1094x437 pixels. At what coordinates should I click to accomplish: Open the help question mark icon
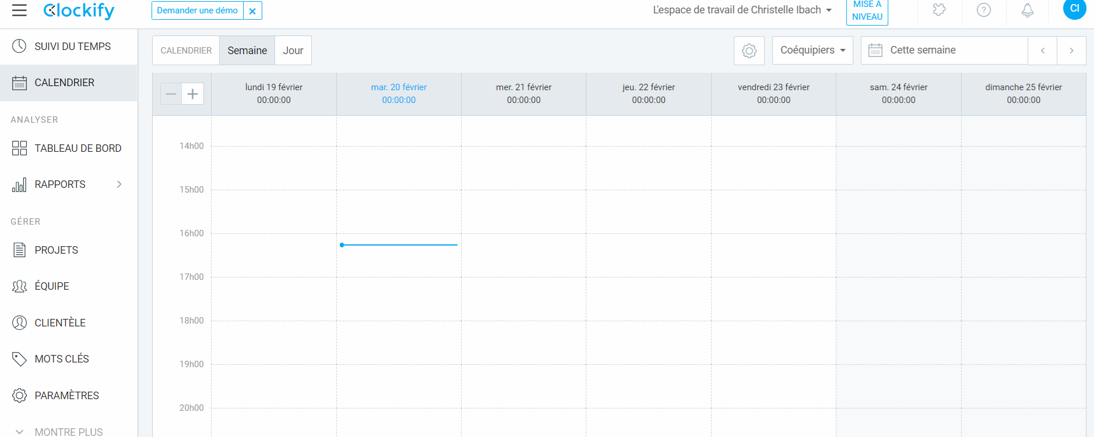(984, 10)
